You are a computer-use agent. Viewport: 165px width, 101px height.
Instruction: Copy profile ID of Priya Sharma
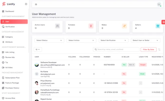click(x=50, y=86)
